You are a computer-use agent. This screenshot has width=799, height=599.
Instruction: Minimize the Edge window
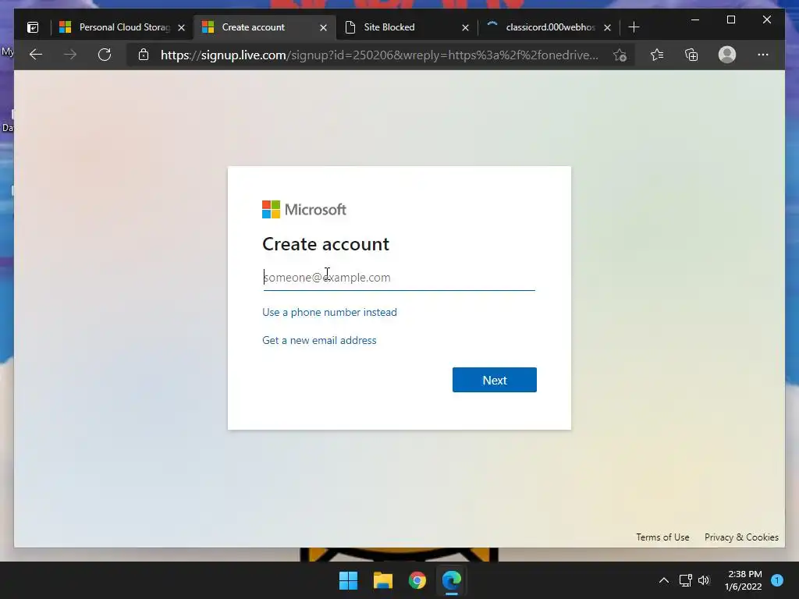695,19
